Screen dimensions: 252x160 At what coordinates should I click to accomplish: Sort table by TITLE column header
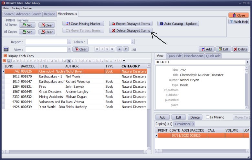click(x=52, y=66)
